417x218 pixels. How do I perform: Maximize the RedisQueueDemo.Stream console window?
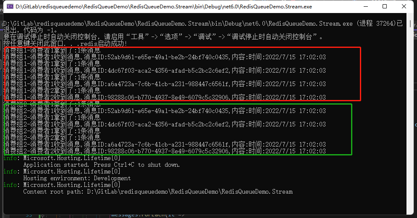385,6
